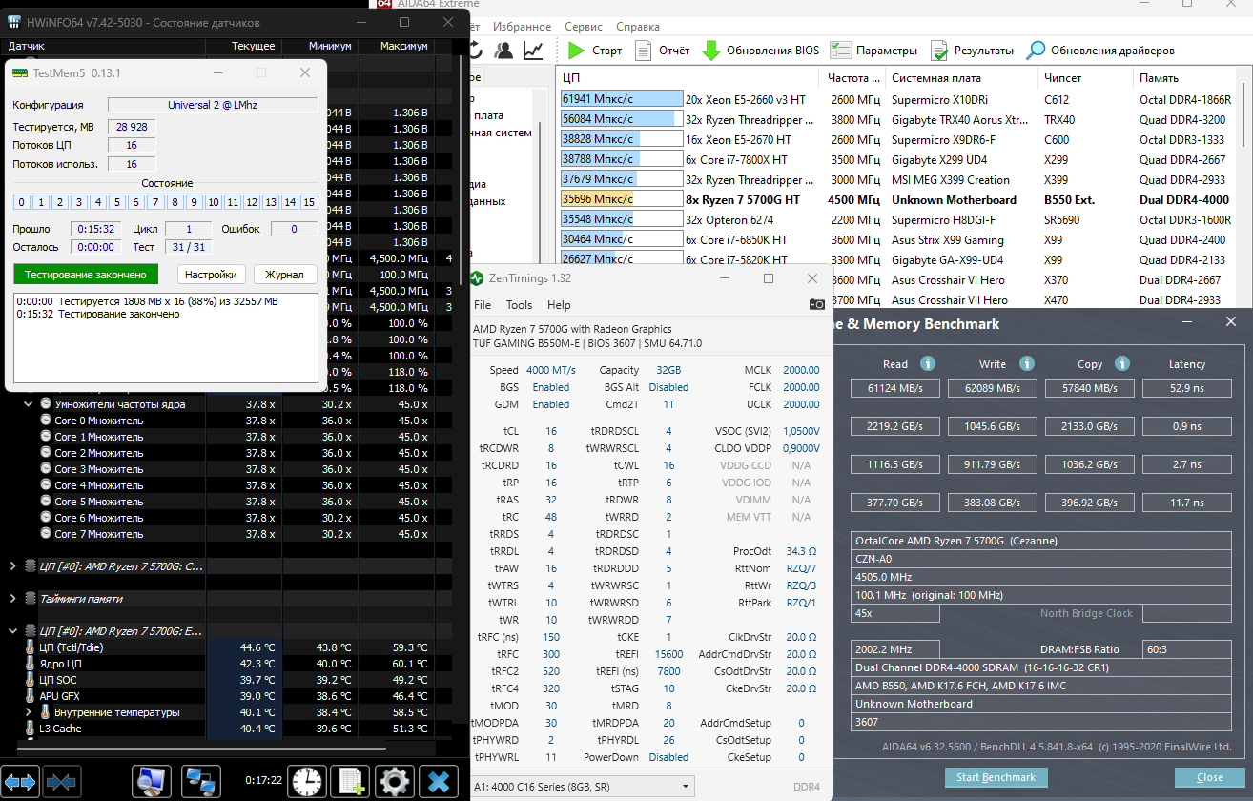The height and width of the screenshot is (801, 1253).
Task: Open Справка menu in AIDA64
Action: pos(638,27)
